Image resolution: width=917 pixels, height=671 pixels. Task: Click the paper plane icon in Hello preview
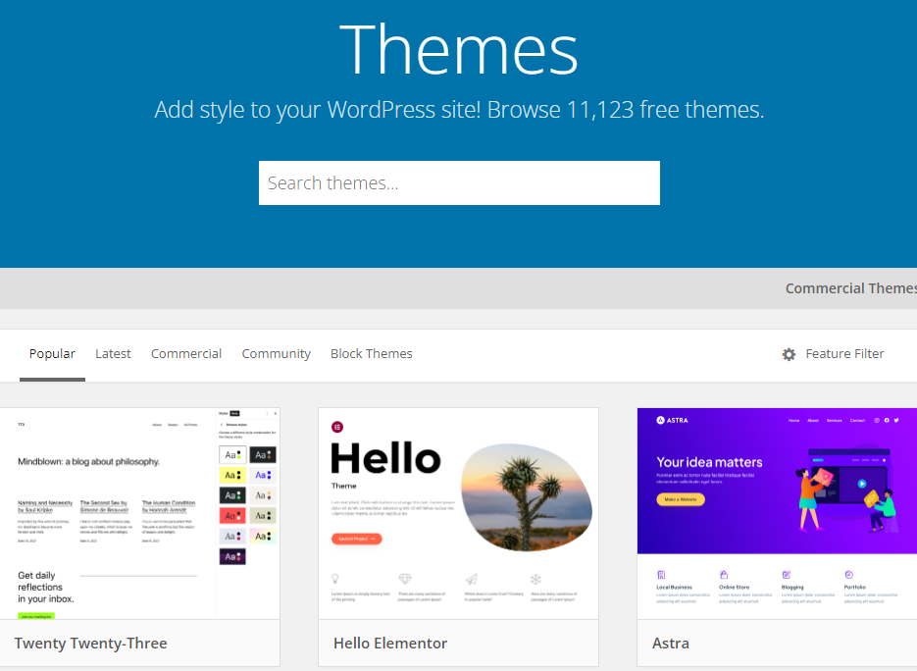[x=471, y=579]
